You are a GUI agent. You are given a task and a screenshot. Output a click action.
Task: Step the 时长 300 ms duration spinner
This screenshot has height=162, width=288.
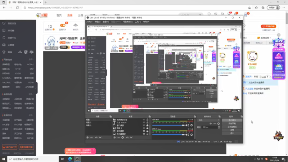(219, 127)
